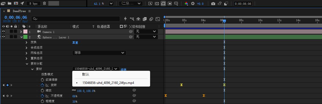Click the preview time 0;00;06;06 in viewer
The image size is (322, 104).
243,4
